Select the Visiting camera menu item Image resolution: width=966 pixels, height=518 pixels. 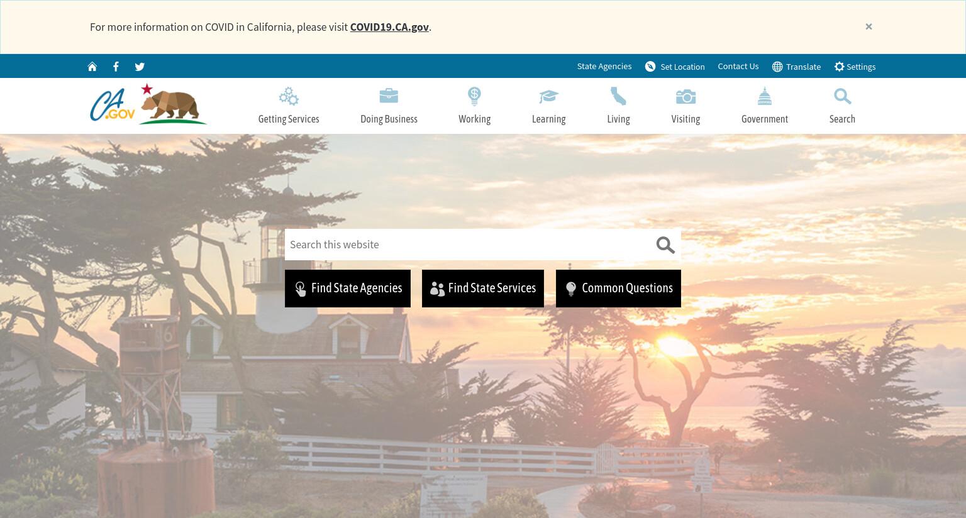(686, 106)
